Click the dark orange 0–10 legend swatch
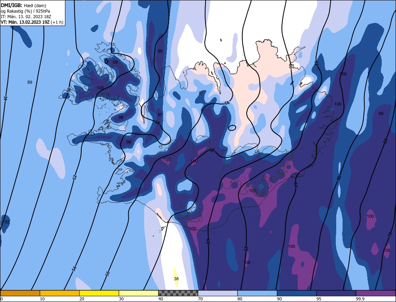Screen dimensions: 396x302 (20, 293)
